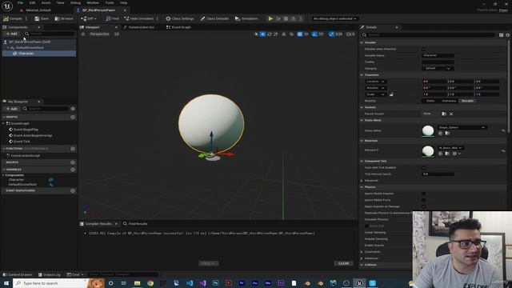Click the Components panel search field
512x288 pixels.
click(50, 34)
